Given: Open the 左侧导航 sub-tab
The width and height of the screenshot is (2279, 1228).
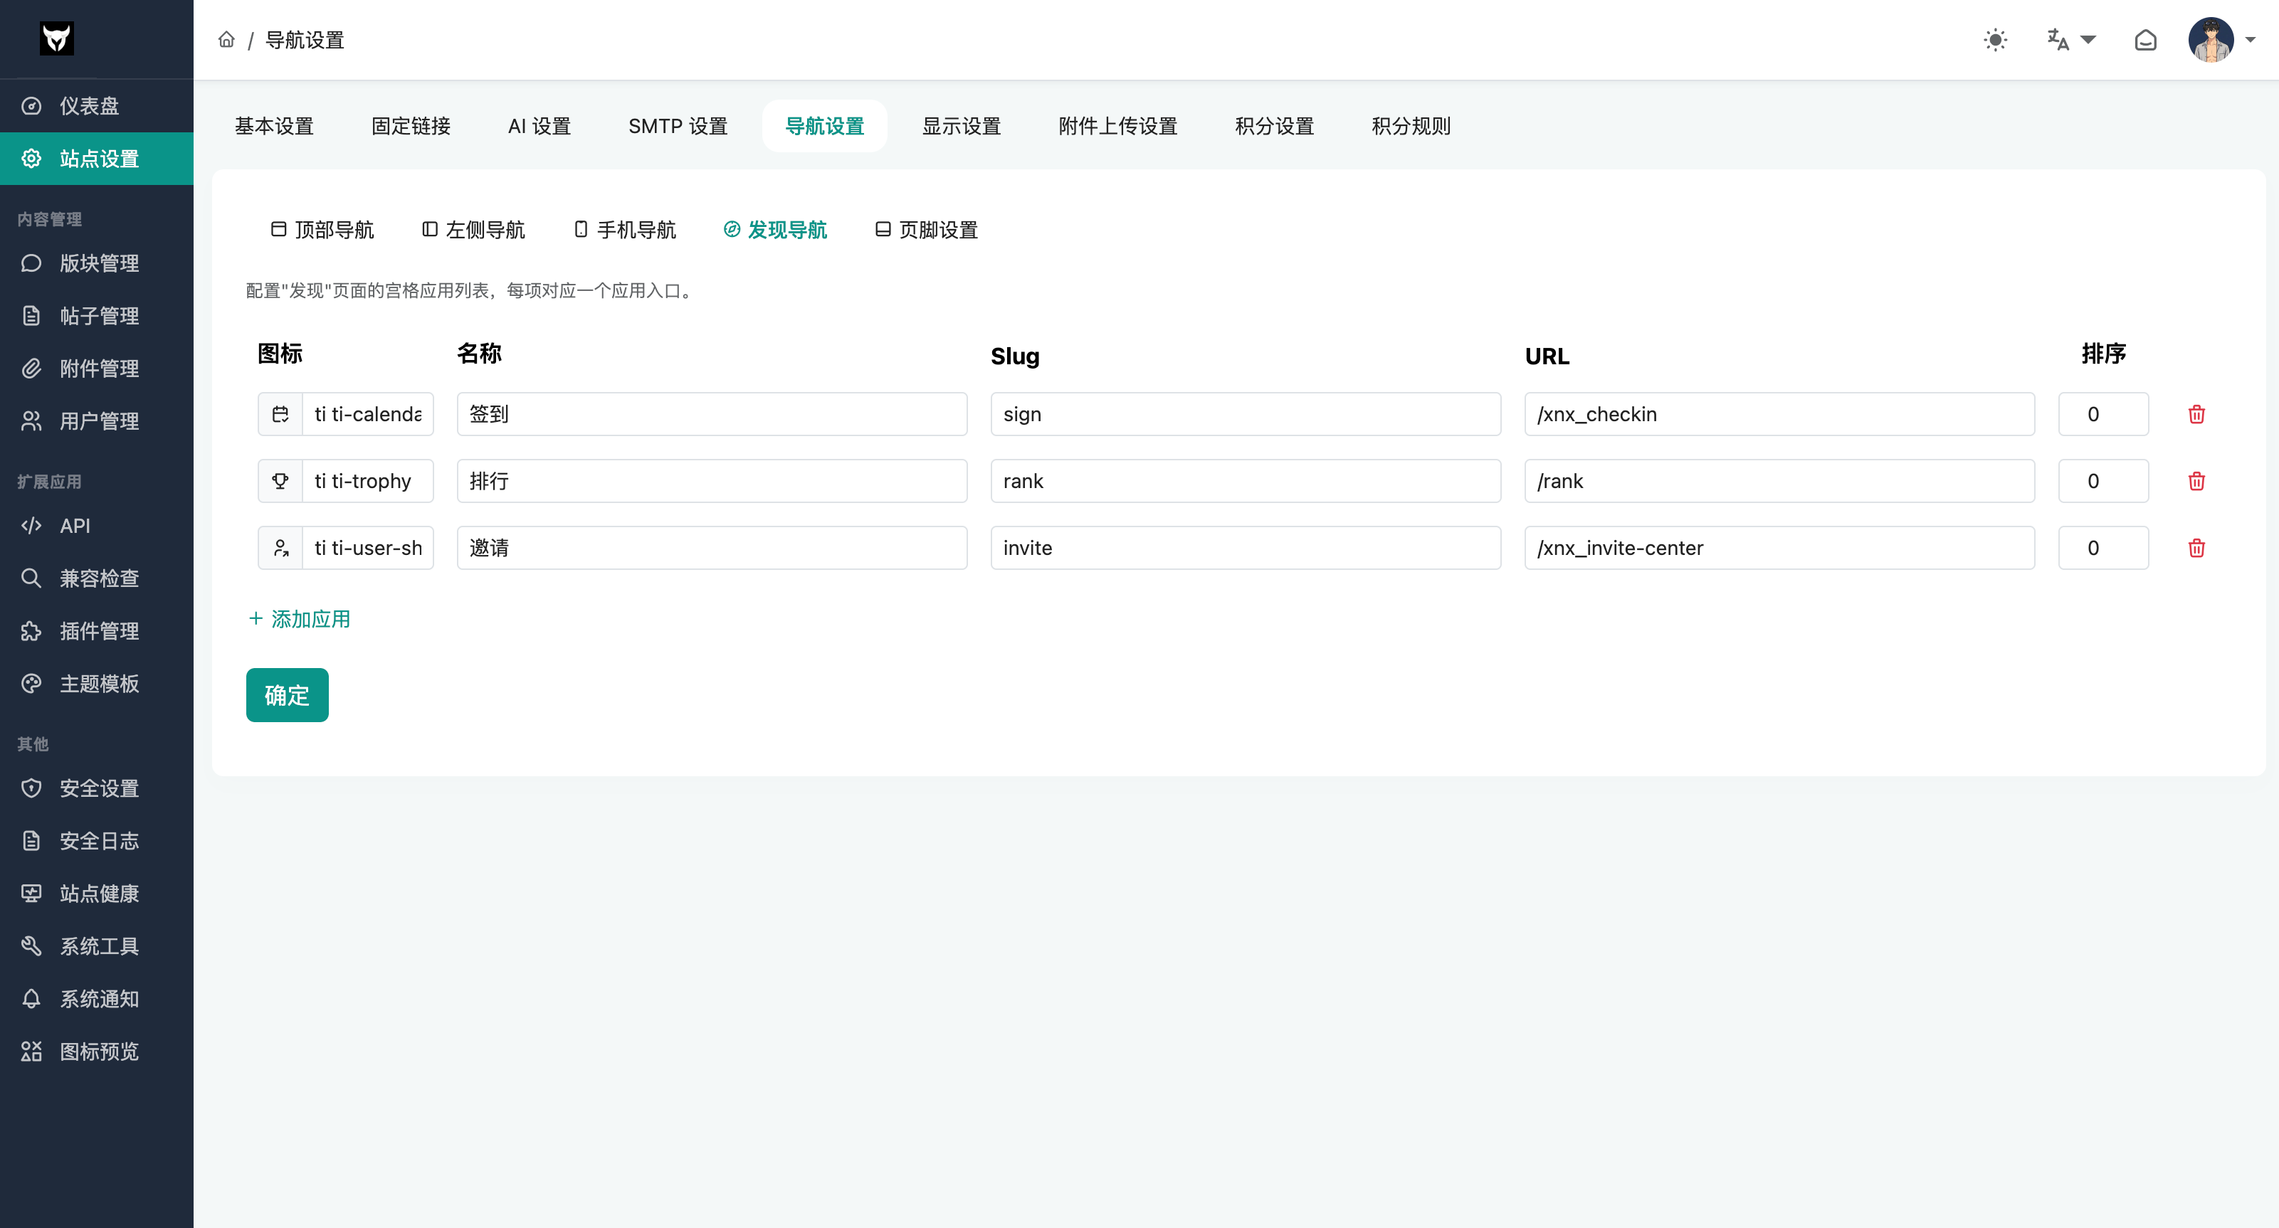Looking at the screenshot, I should tap(473, 230).
